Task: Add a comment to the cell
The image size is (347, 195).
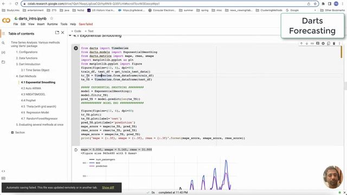Action: (318, 43)
